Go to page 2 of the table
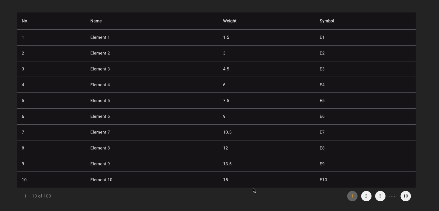Image resolution: width=439 pixels, height=211 pixels. coord(366,196)
